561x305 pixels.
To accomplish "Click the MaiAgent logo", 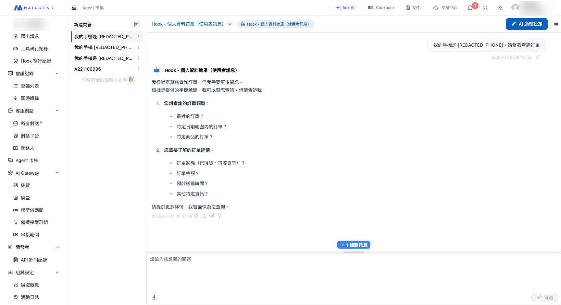I will click(34, 8).
